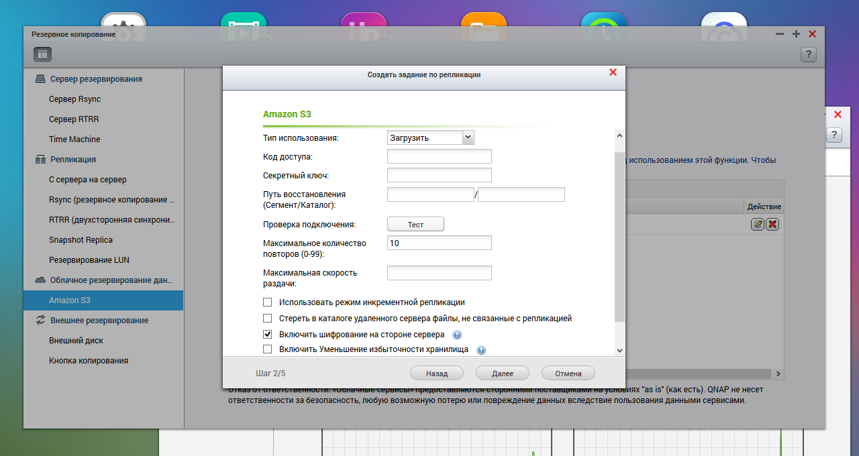Select Сервер RTRR in the sidebar
This screenshot has width=859, height=456.
103,119
